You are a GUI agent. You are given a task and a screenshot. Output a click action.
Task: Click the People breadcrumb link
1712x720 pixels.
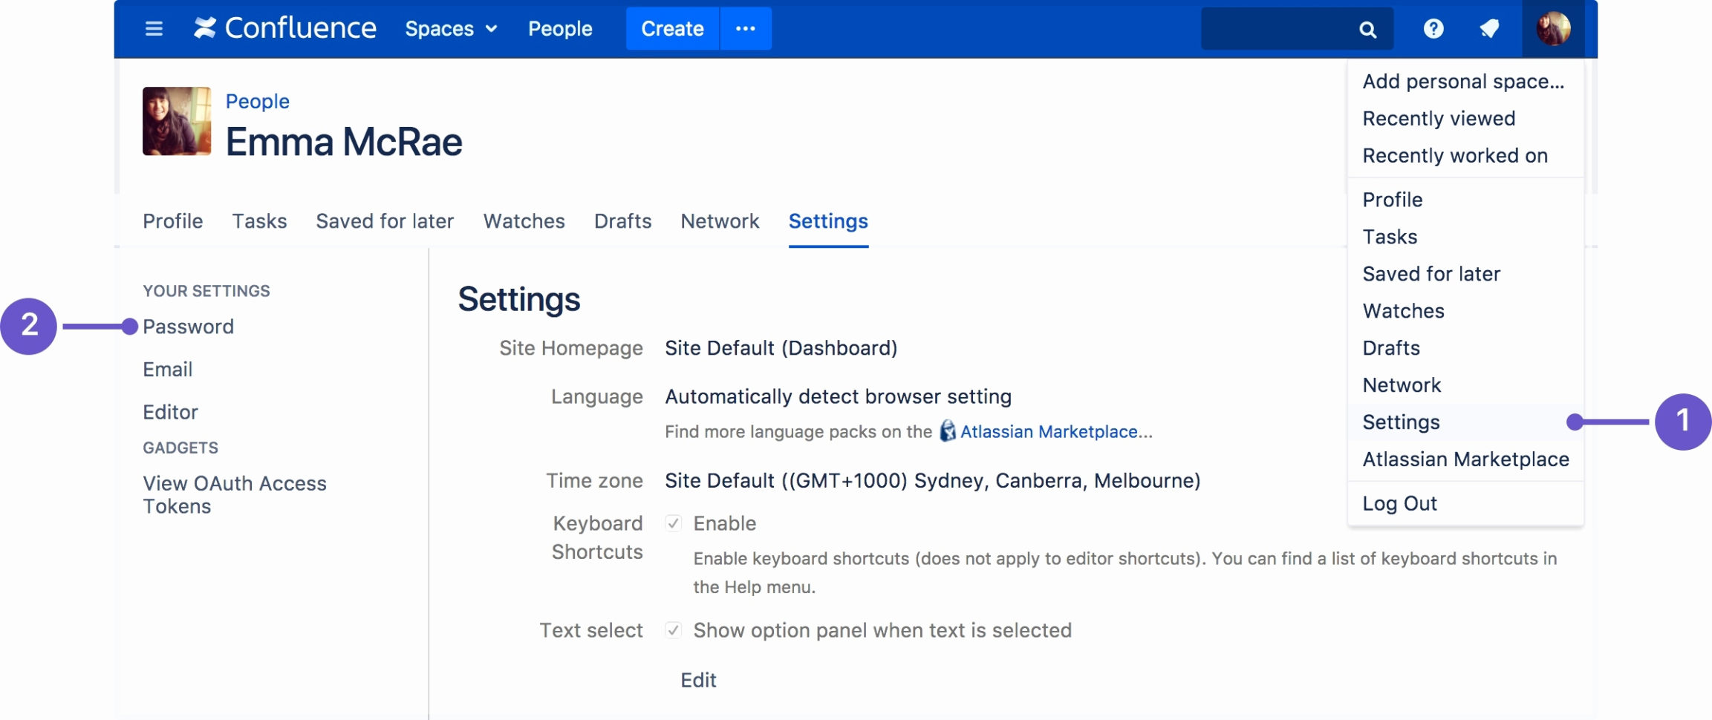pos(258,101)
